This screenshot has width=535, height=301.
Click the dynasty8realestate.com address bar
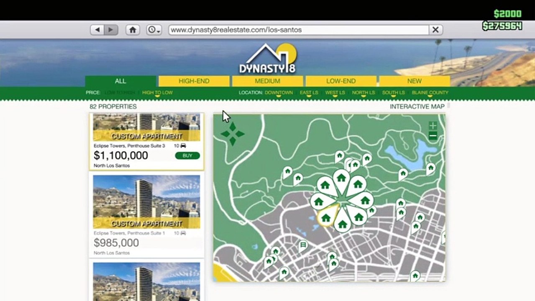pyautogui.click(x=299, y=30)
